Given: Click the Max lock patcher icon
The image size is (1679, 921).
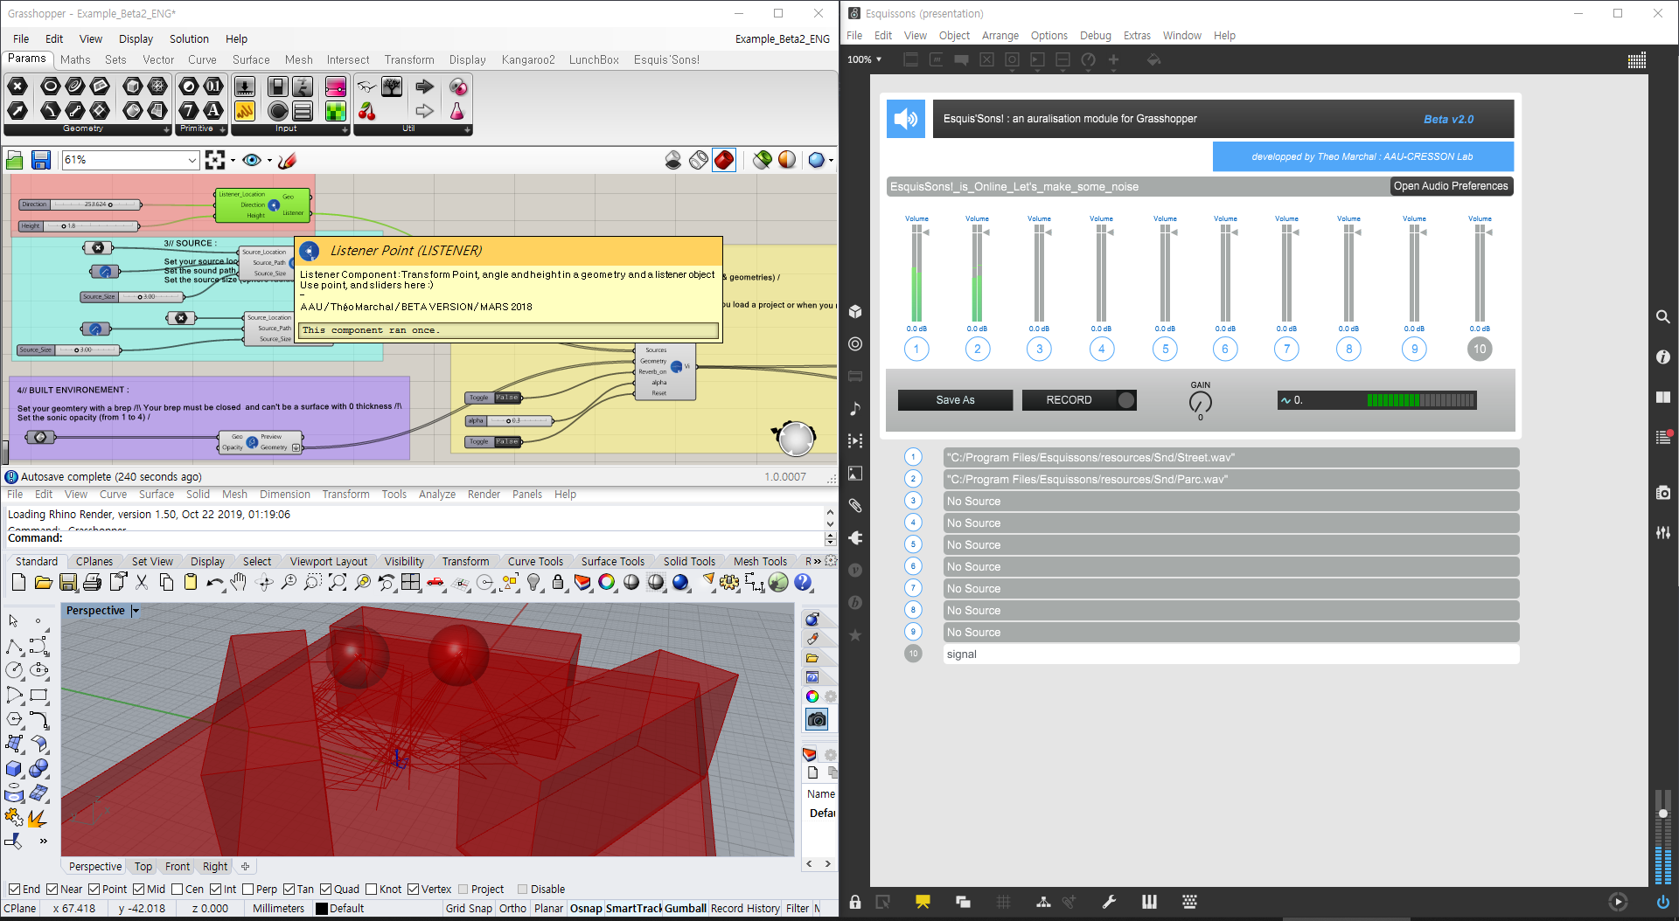Looking at the screenshot, I should point(854,902).
